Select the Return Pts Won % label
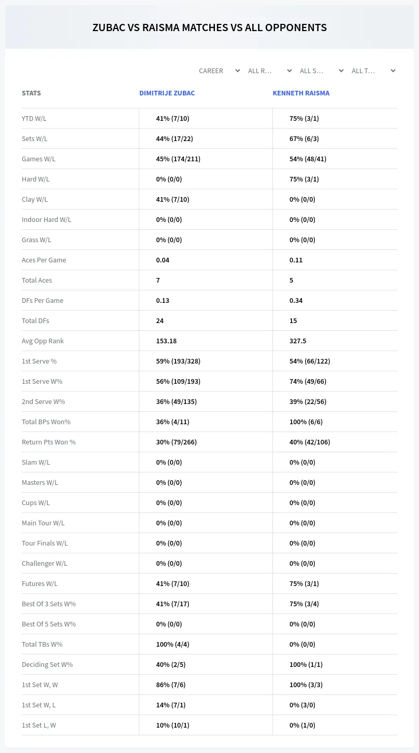The height and width of the screenshot is (753, 419). click(49, 442)
